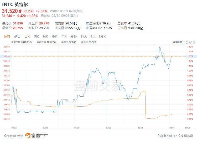This screenshot has height=141, width=197.
Task: Select the 1天:1分K chart option
Action: click(98, 36)
